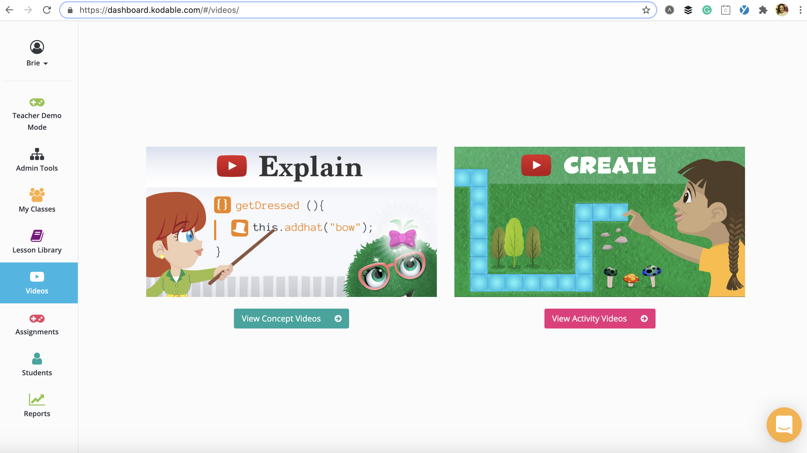
Task: Open Chrome three-dot menu
Action: [x=800, y=10]
